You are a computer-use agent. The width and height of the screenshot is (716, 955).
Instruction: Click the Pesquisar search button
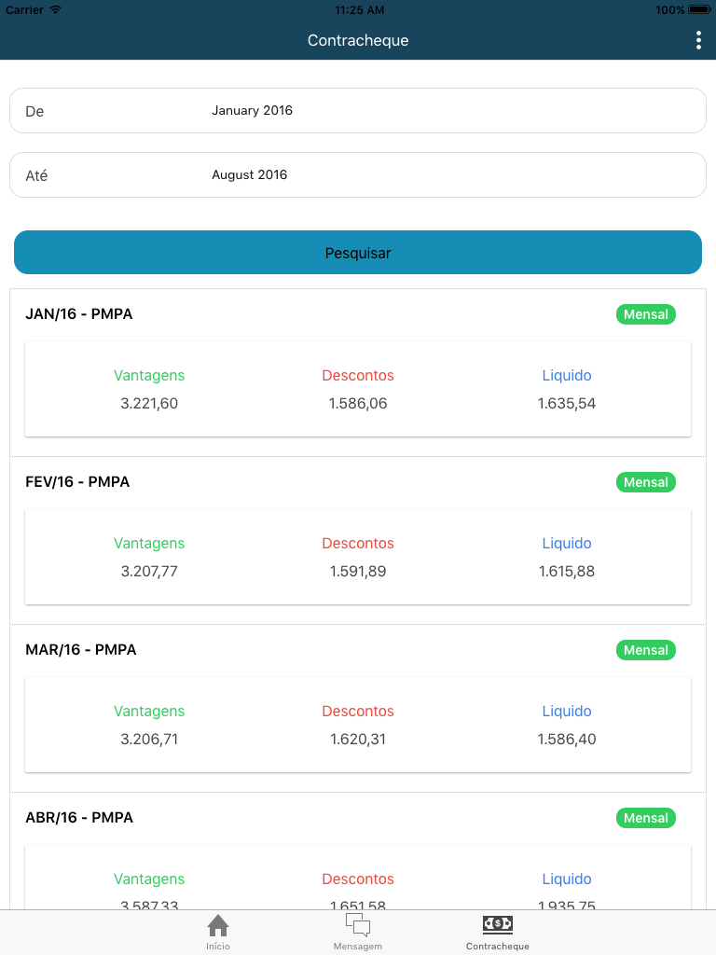pyautogui.click(x=358, y=252)
